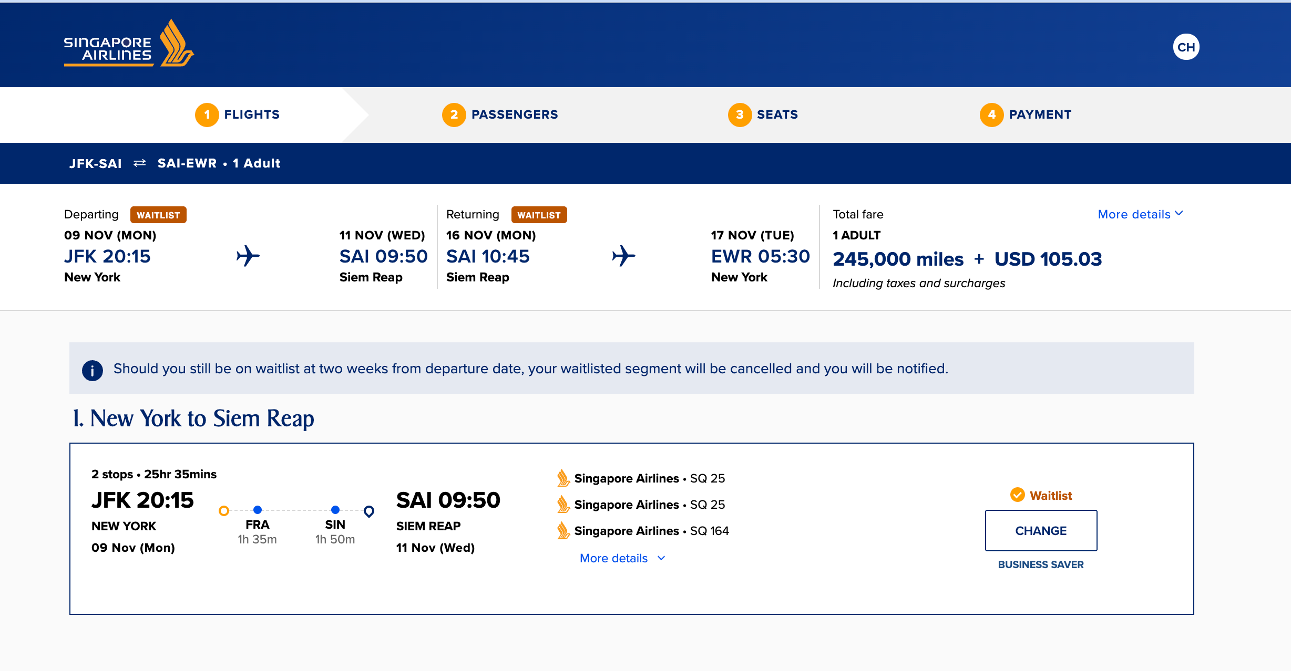The image size is (1291, 671).
Task: Click the BUSINESS SAVER label
Action: (x=1041, y=564)
